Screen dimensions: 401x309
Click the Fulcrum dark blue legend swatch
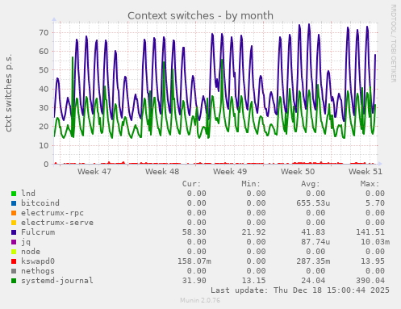(14, 232)
